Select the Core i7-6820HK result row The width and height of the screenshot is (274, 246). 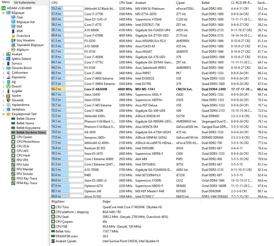click(x=159, y=89)
